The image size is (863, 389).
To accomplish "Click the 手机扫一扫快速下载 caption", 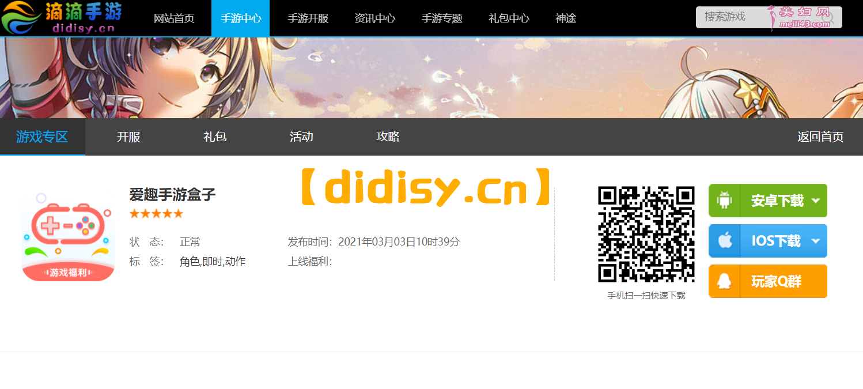I will [x=646, y=296].
